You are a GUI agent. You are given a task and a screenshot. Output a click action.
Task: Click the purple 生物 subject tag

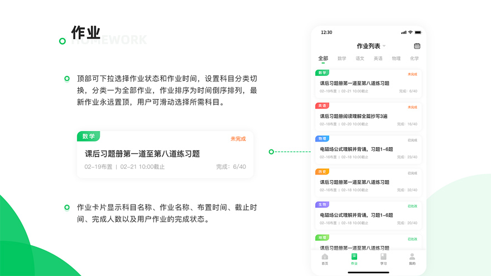click(x=322, y=205)
